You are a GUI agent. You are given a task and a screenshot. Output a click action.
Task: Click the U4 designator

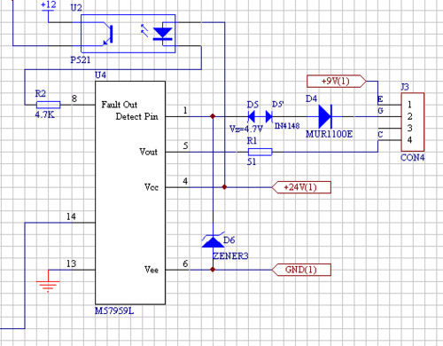pos(100,75)
